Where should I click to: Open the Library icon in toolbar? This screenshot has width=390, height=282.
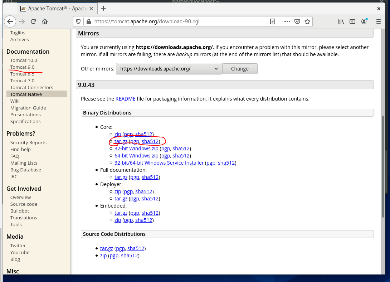coord(341,21)
